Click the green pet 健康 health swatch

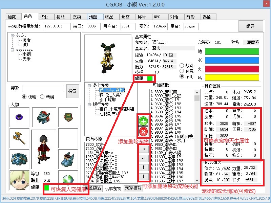click(x=149, y=78)
